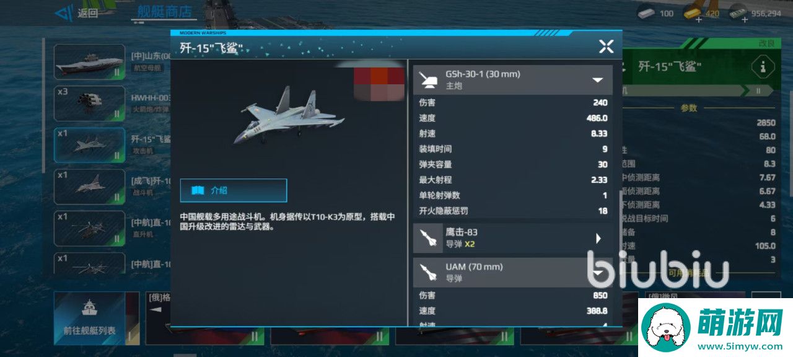Click the GSh-30-1 cannon icon
This screenshot has height=357, width=793.
pos(427,80)
